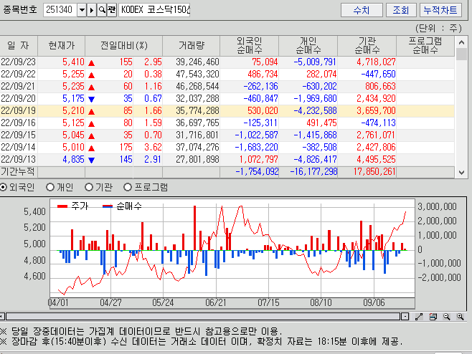
Task: Click the horizontal chart scrollbar track
Action: pyautogui.click(x=203, y=317)
